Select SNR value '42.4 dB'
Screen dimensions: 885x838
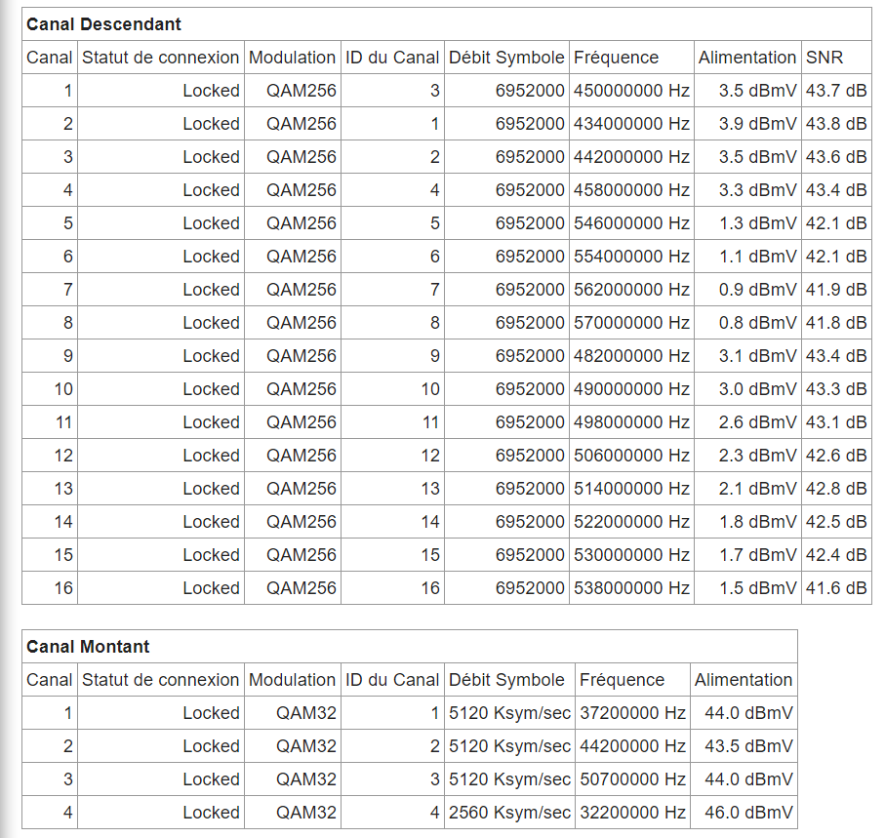click(x=836, y=555)
